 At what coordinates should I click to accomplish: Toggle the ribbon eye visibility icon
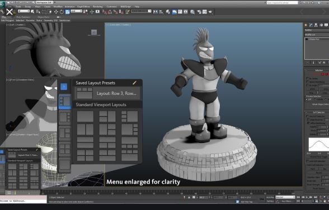click(58, 17)
